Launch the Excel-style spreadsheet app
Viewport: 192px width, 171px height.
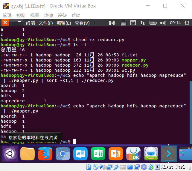(x=98, y=154)
